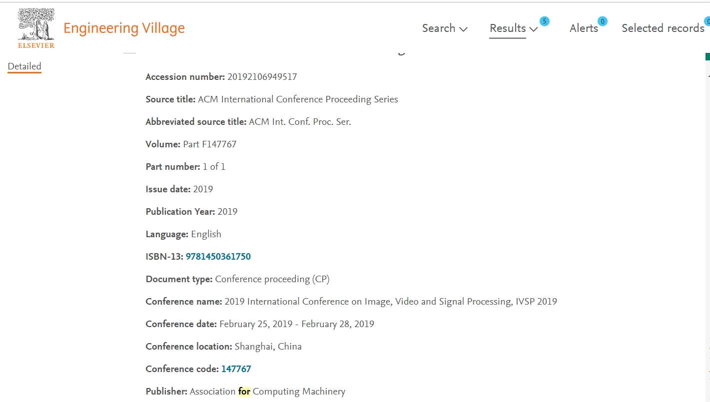Open the Alerts menu item
This screenshot has height=402, width=710.
pyautogui.click(x=584, y=28)
